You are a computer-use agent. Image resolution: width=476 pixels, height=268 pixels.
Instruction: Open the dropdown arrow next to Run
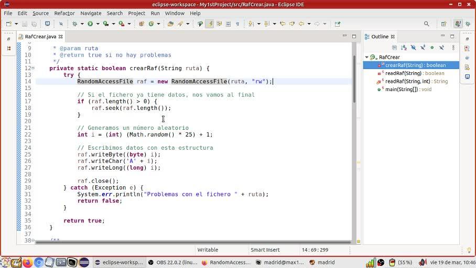click(x=97, y=24)
